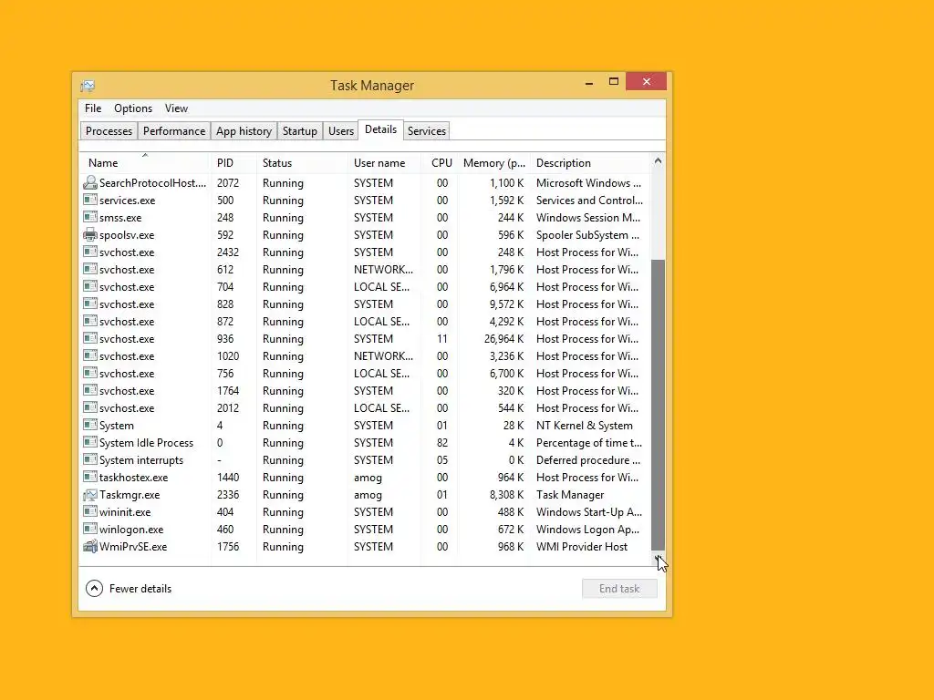934x700 pixels.
Task: Sort by the Memory column header
Action: click(x=493, y=162)
